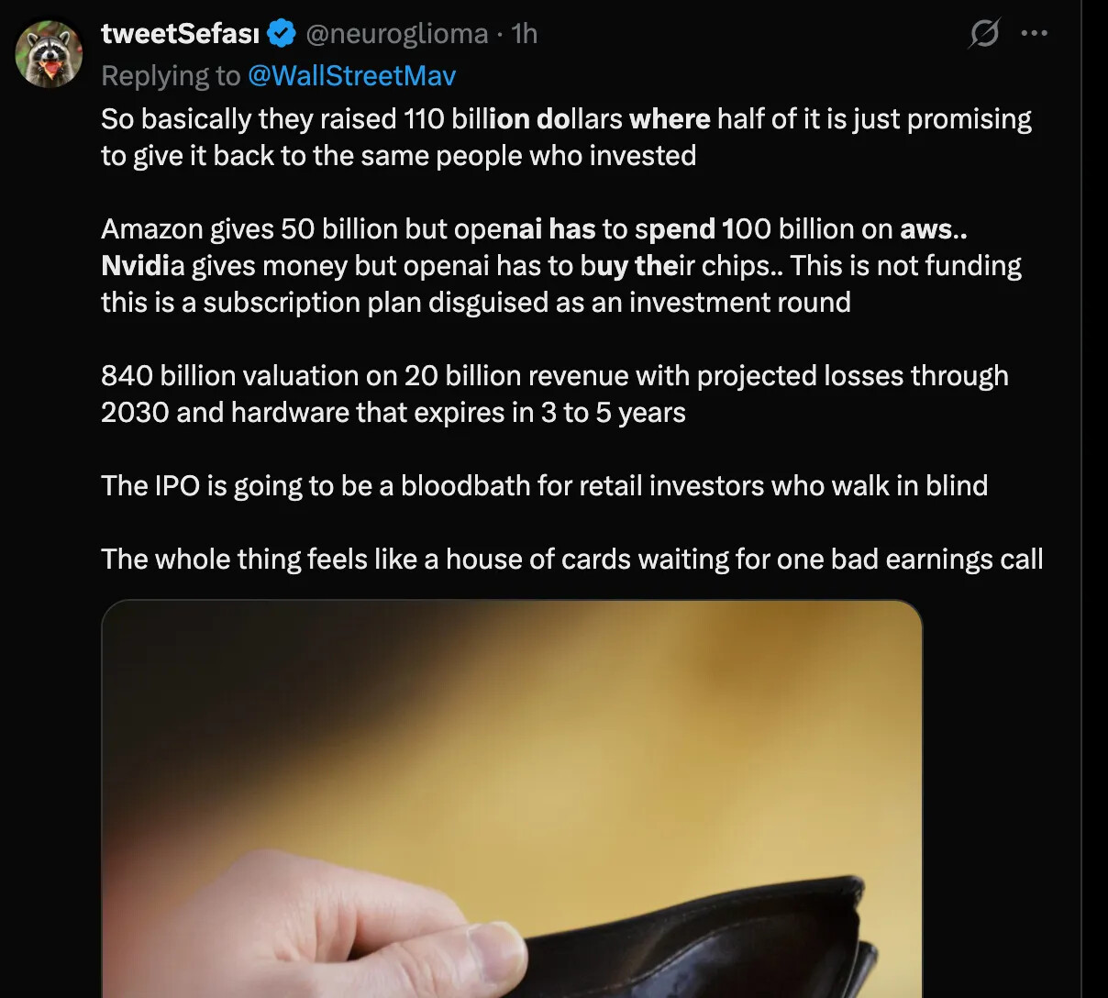Open the 1h timestamp link
Screen dimensions: 1108x998
tap(525, 34)
